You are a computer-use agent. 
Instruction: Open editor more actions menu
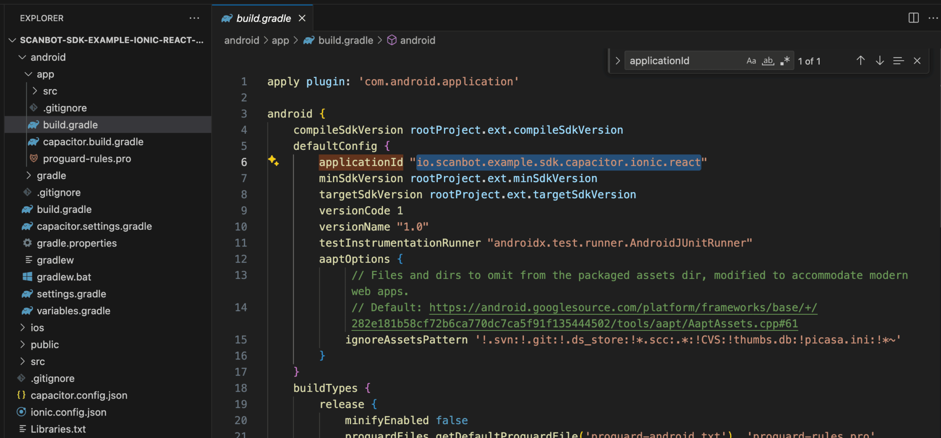click(934, 18)
